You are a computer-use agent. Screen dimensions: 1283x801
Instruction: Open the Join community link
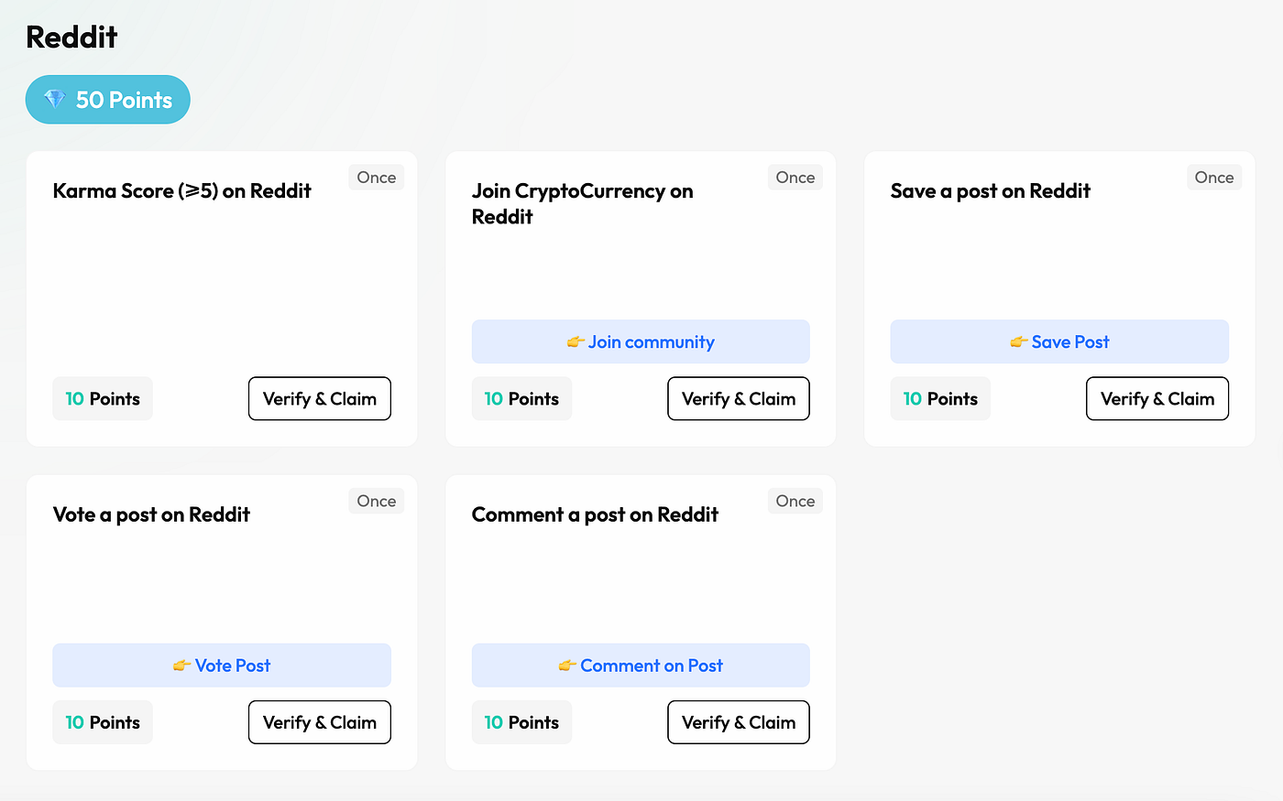651,342
